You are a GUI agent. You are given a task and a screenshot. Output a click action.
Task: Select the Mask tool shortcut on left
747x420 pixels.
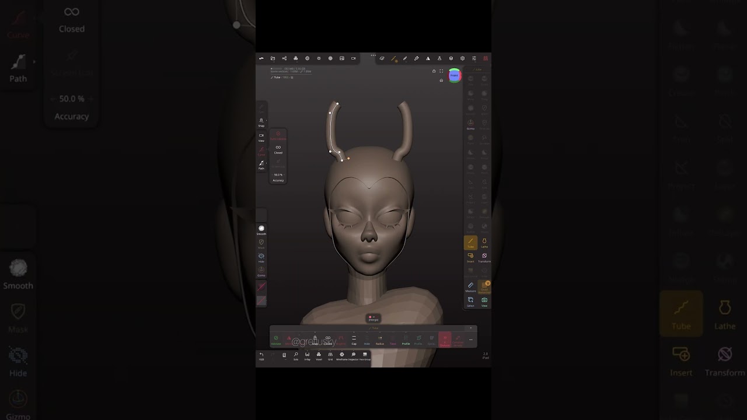pos(261,244)
